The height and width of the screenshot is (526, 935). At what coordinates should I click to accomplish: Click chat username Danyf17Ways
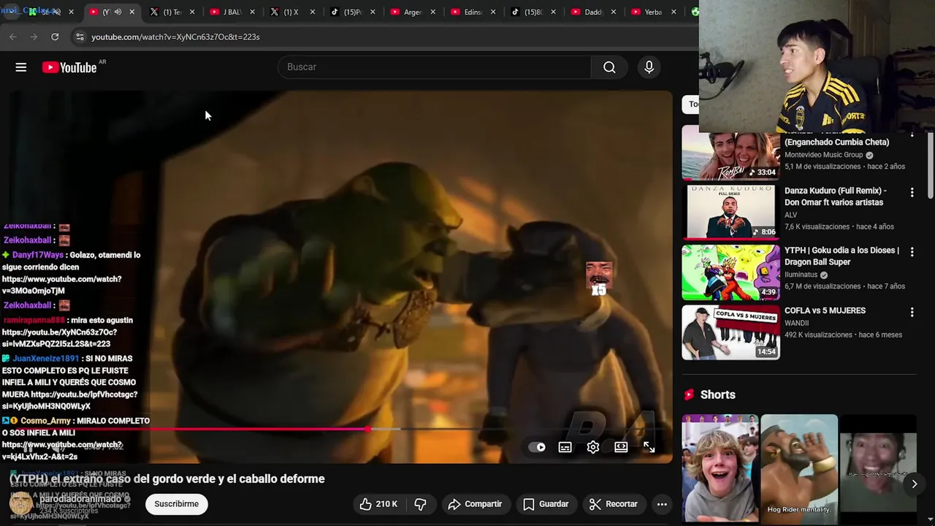[x=37, y=255]
